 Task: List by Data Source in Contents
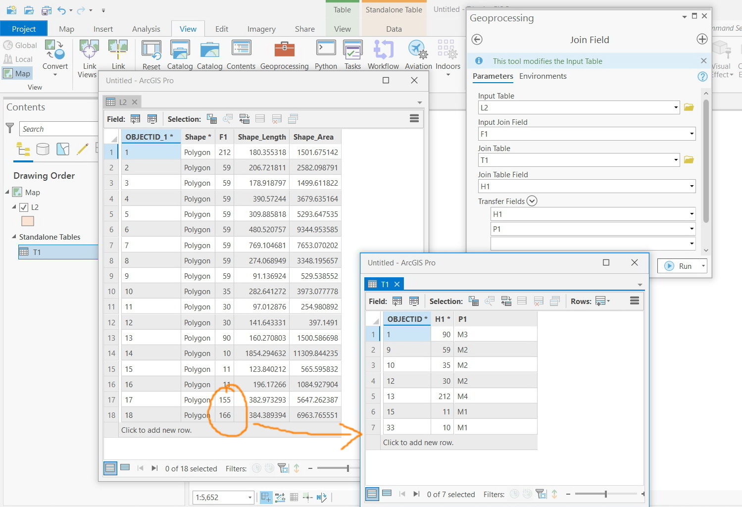point(43,149)
